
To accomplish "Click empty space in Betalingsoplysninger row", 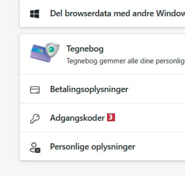I will click(156, 89).
